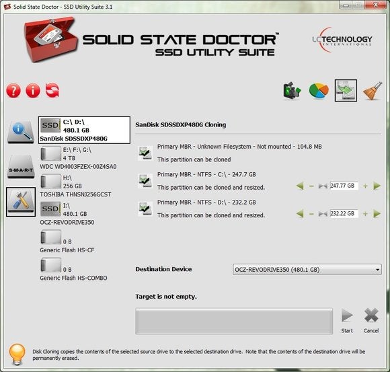This screenshot has width=390, height=372.
Task: Open the red Help question mark icon
Action: click(13, 90)
